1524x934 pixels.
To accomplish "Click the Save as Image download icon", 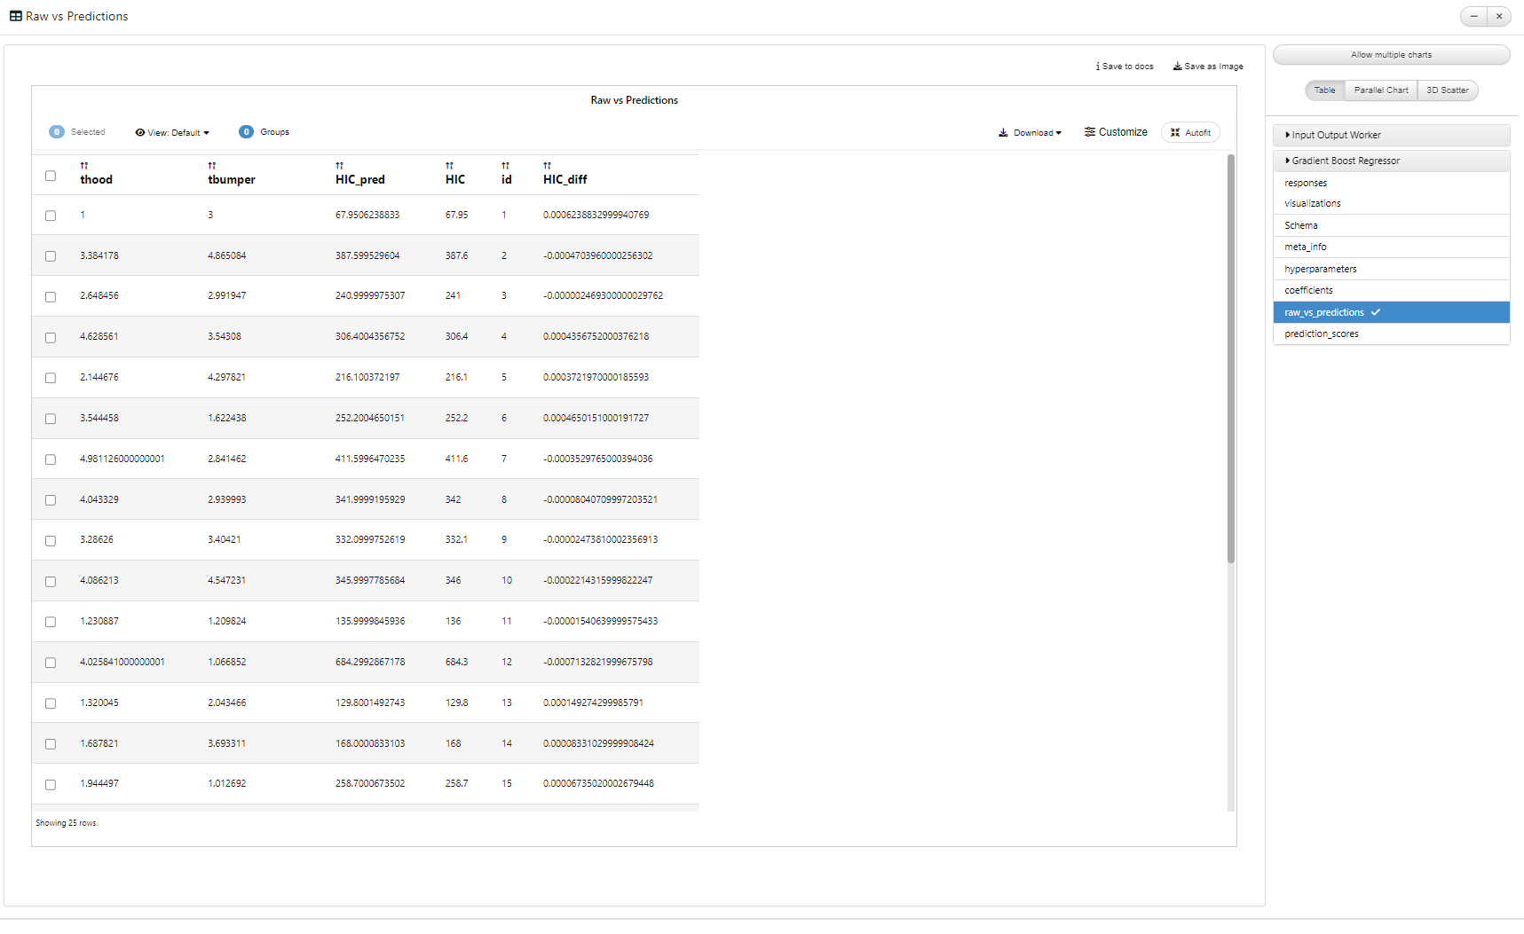I will (1177, 67).
